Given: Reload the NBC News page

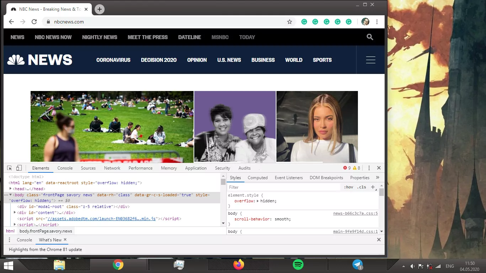Looking at the screenshot, I should (x=34, y=22).
